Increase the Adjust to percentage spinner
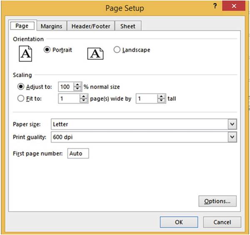This screenshot has height=235, width=250. point(77,85)
